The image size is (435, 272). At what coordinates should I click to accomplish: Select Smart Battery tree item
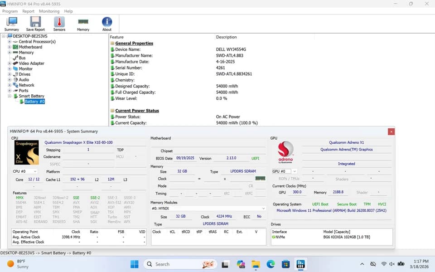click(31, 96)
